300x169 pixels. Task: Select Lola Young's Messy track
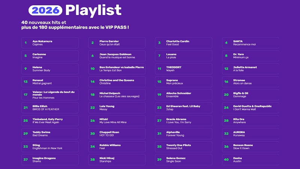click(x=117, y=108)
